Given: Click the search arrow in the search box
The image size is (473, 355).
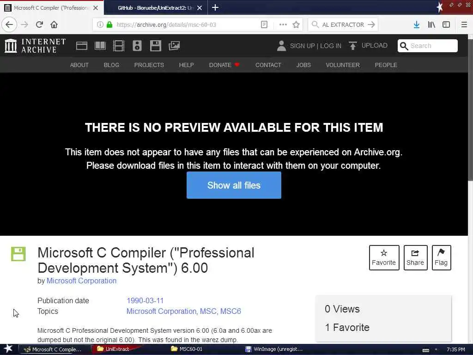Looking at the screenshot, I should point(371,24).
